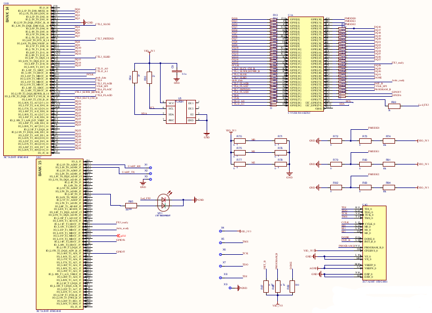Select resistor R70 on the M0 line
This screenshot has width=432, height=313.
(x=240, y=141)
